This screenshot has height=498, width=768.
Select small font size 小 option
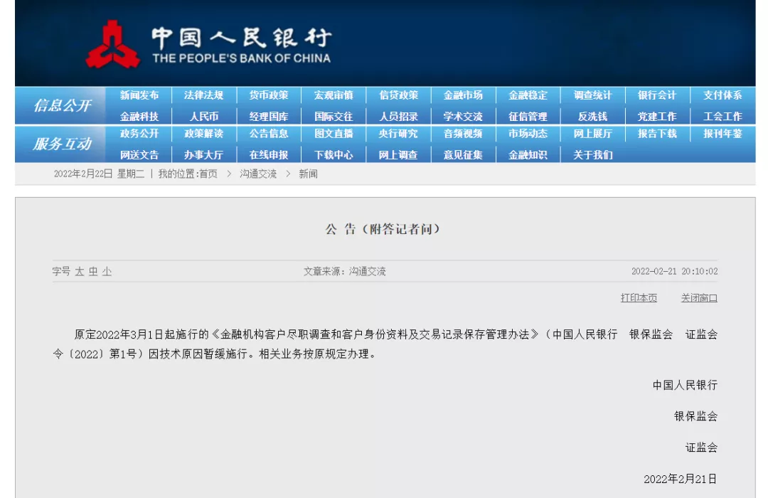(x=108, y=270)
